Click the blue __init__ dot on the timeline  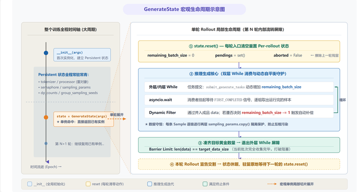coord(46,53)
